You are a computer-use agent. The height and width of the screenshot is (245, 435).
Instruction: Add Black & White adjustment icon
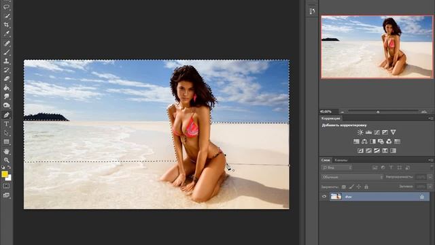tap(372, 142)
